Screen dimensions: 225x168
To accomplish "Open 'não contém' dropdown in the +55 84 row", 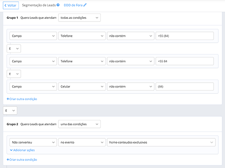I will (x=130, y=61).
